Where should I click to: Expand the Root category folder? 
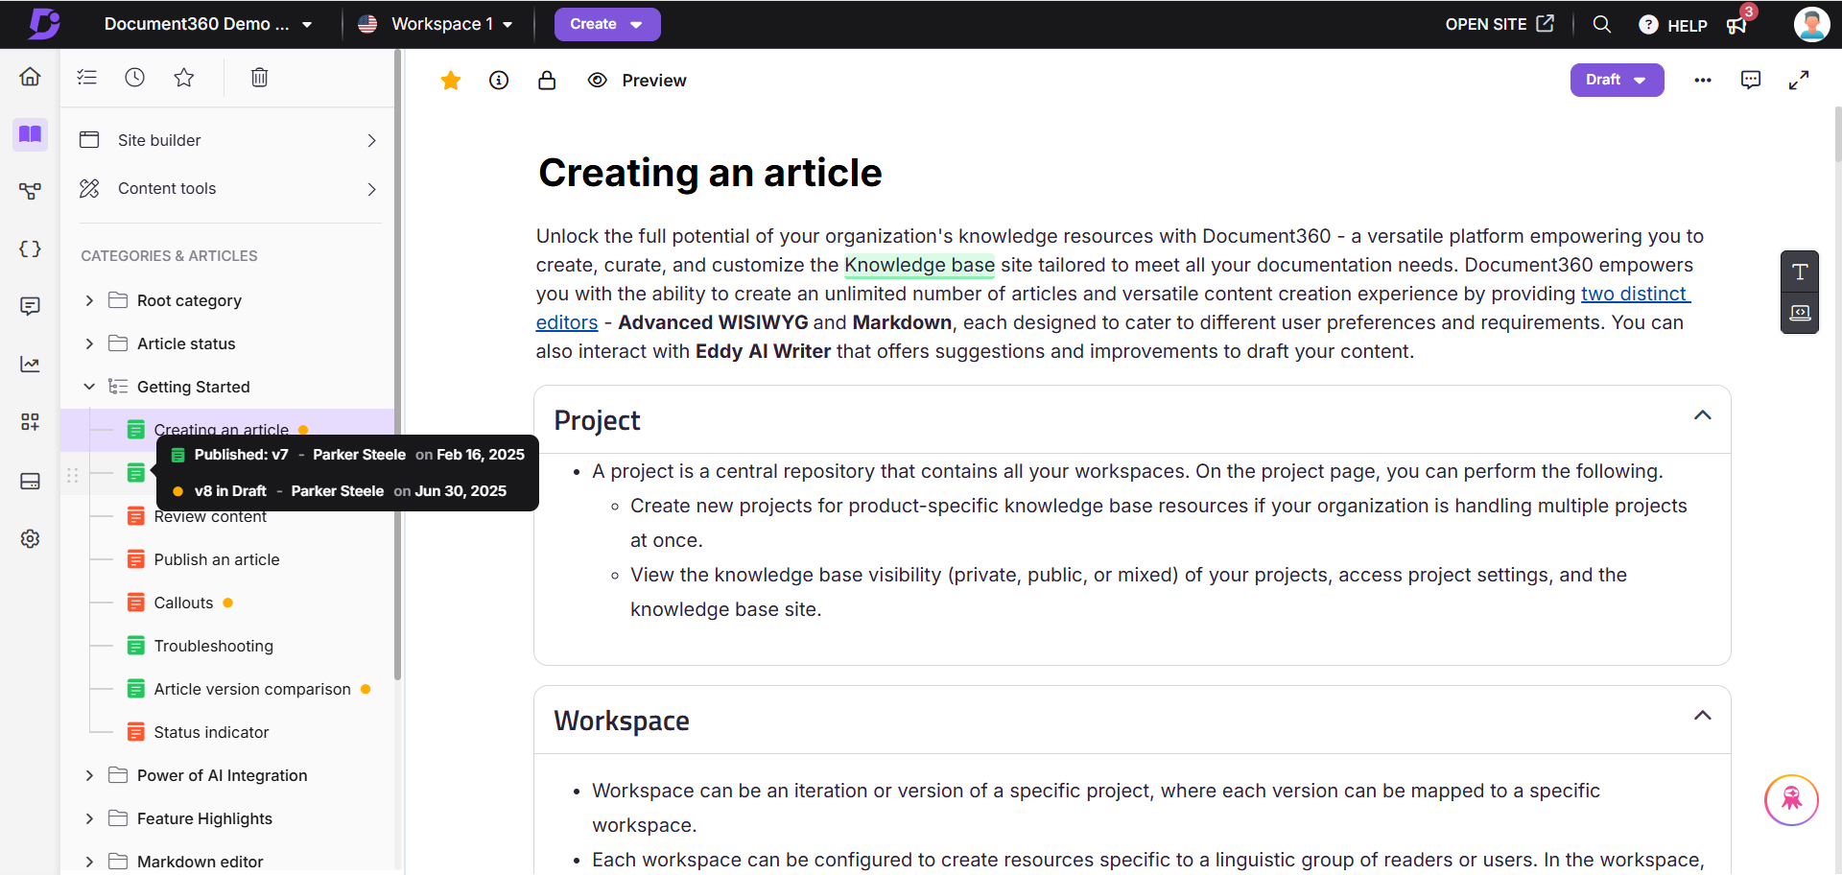point(89,300)
